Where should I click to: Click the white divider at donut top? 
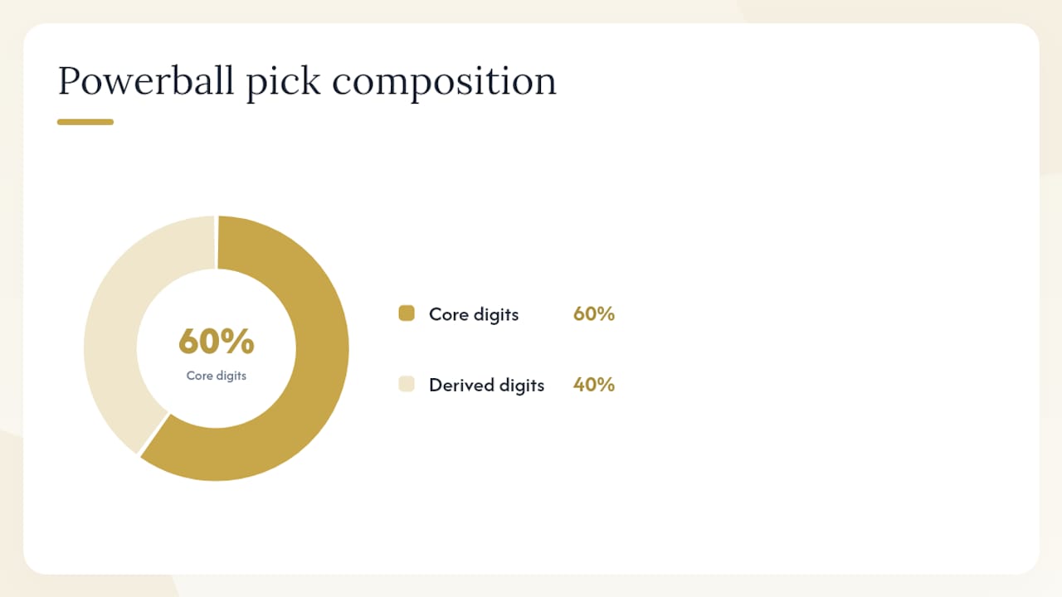point(217,242)
